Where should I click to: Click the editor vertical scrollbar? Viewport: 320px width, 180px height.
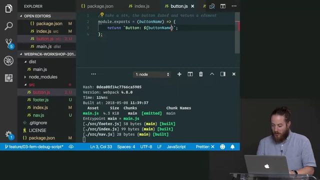click(237, 32)
